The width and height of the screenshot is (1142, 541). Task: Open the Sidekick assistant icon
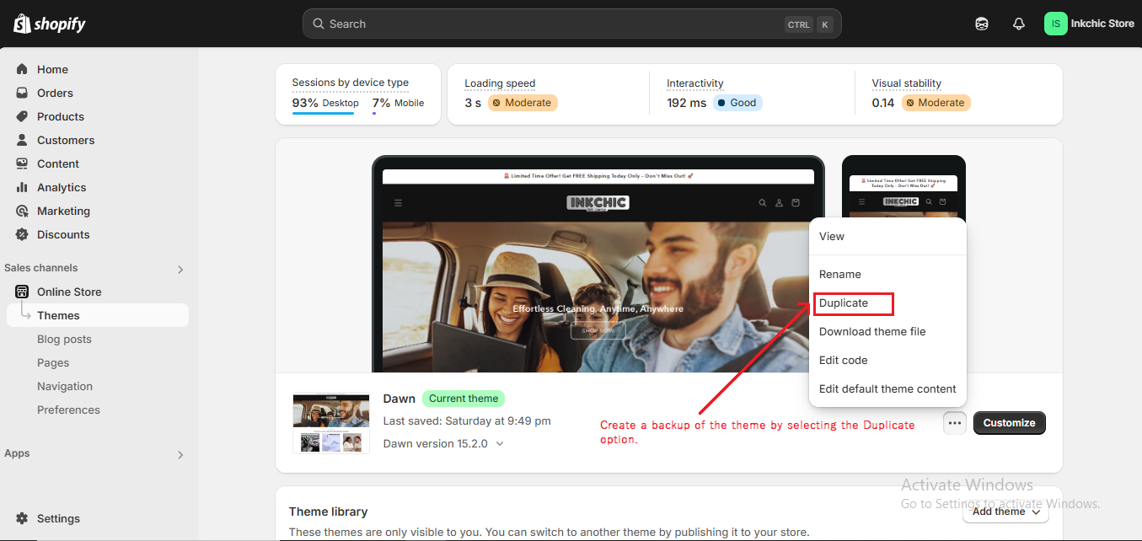pyautogui.click(x=982, y=24)
